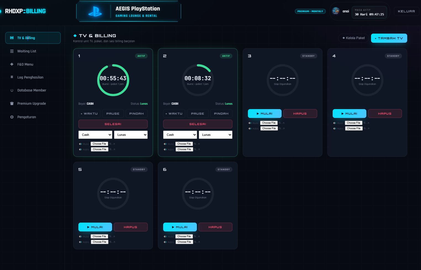
Task: Click TV 1 circular timer progress
Action: coord(113,80)
